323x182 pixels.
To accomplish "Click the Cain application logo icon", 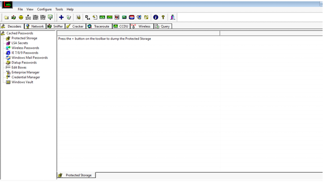I will [x=7, y=5].
